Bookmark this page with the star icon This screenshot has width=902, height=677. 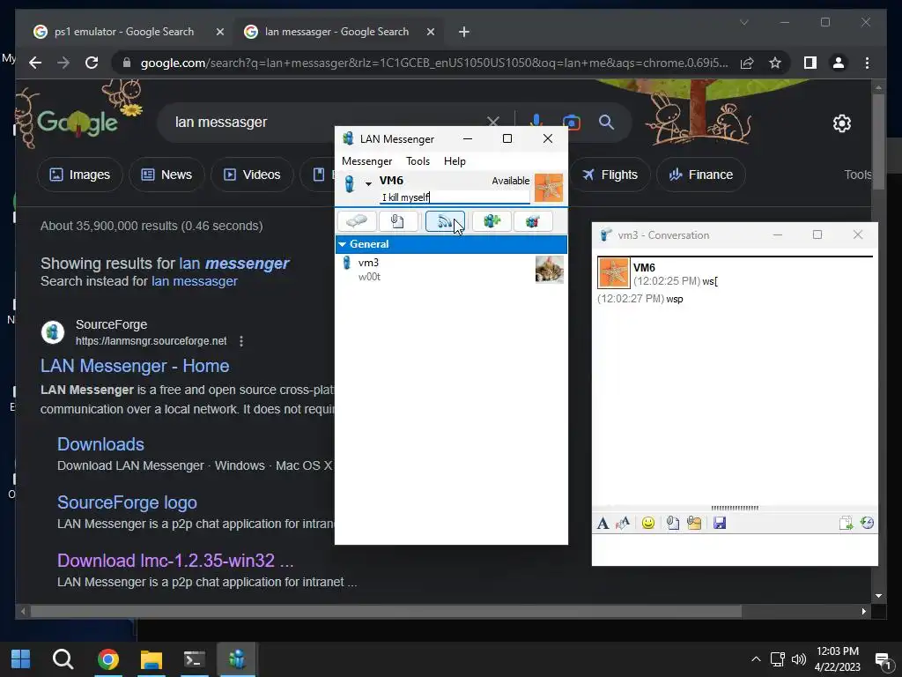point(775,63)
